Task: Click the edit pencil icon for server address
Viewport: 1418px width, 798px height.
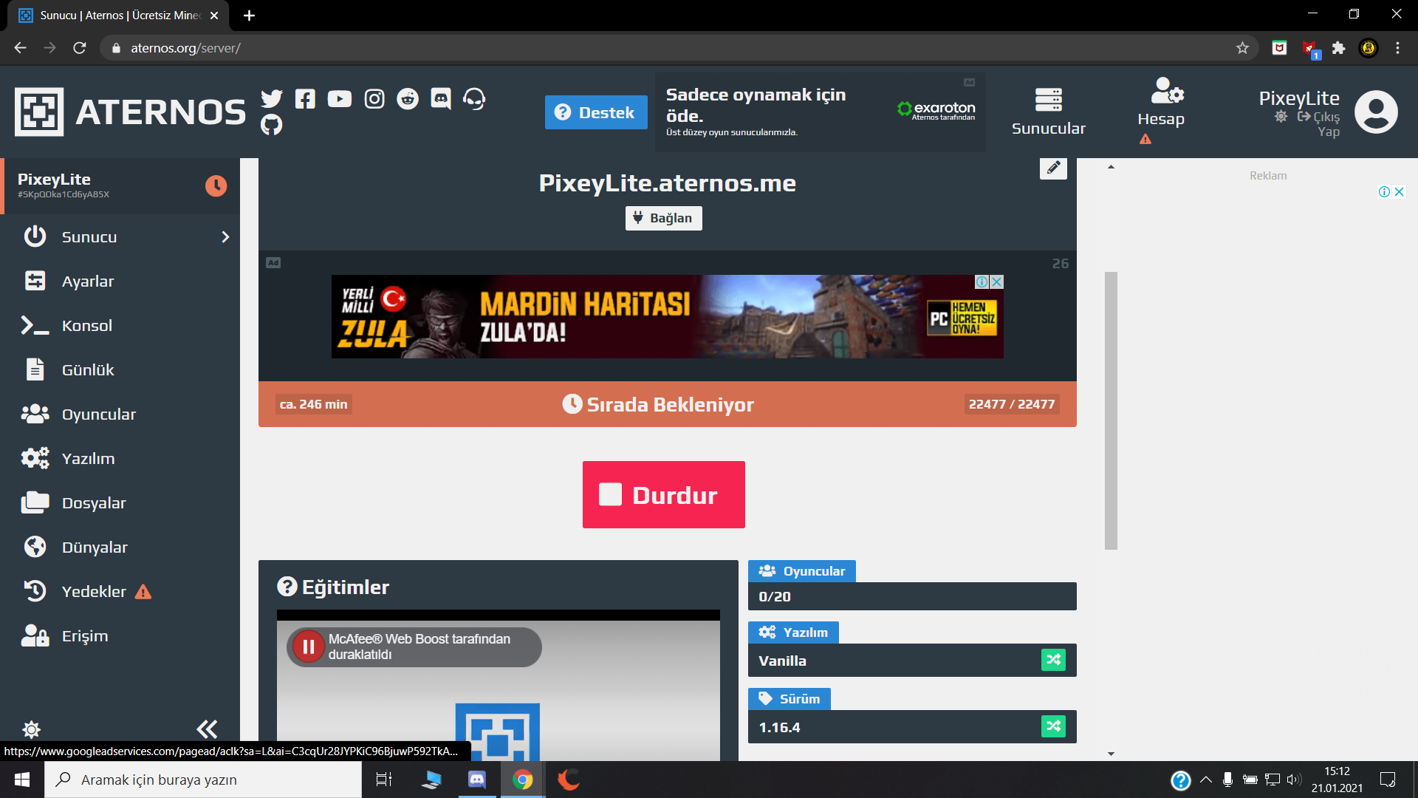Action: click(x=1053, y=168)
